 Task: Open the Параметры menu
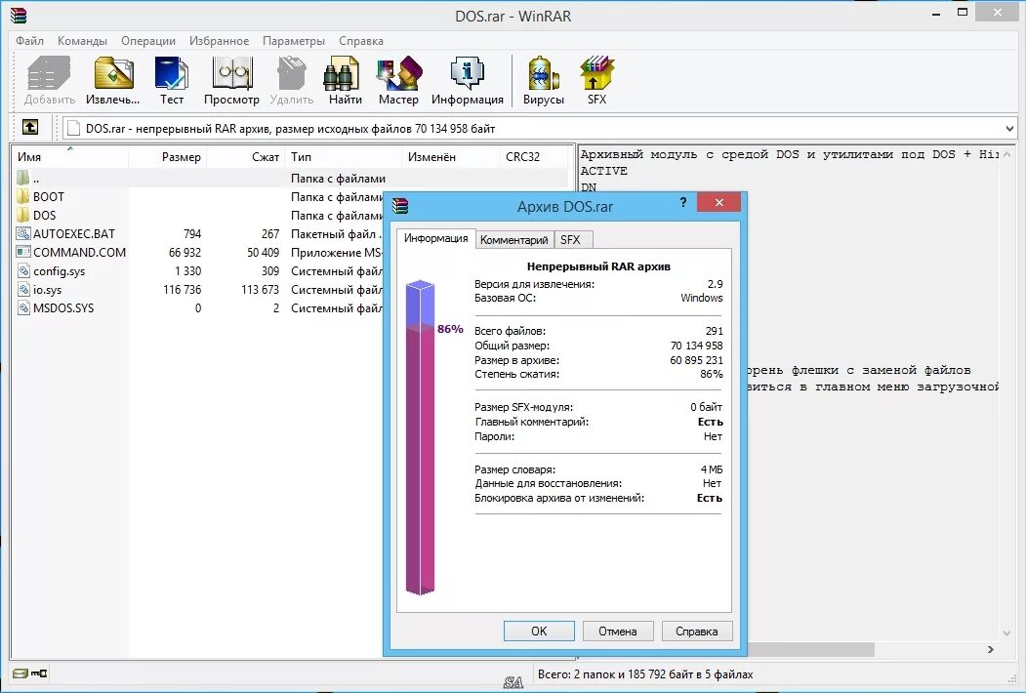pyautogui.click(x=294, y=41)
